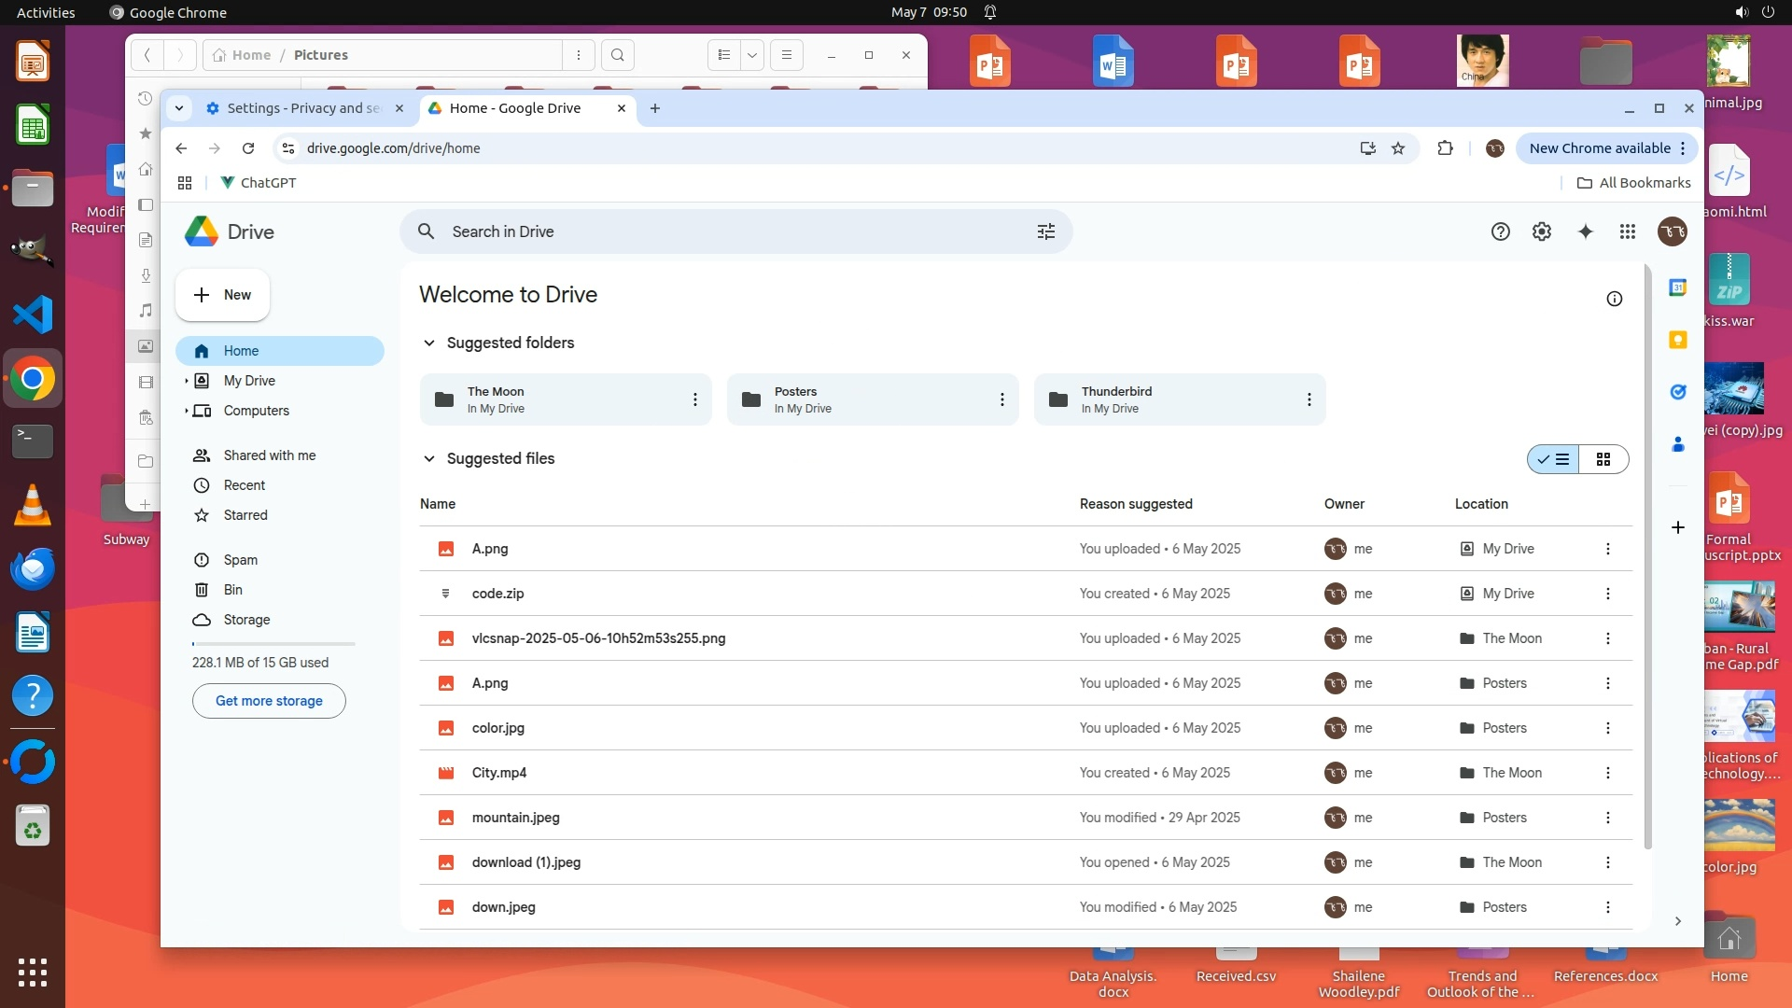Click the Gemini sparkle icon
This screenshot has width=1792, height=1008.
pyautogui.click(x=1585, y=231)
